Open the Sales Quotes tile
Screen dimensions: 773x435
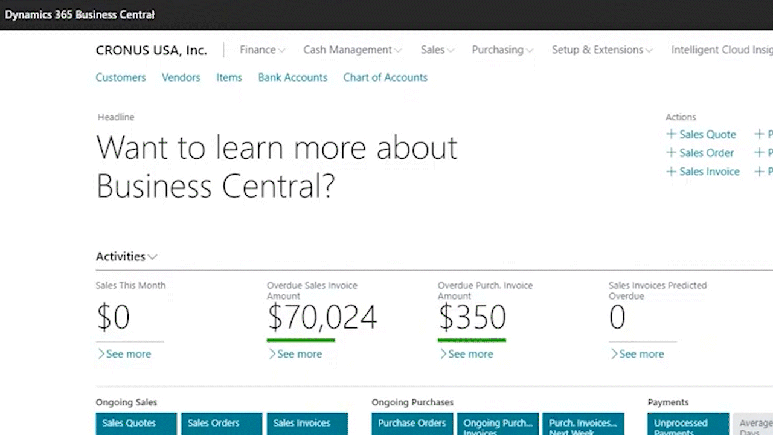pyautogui.click(x=136, y=424)
